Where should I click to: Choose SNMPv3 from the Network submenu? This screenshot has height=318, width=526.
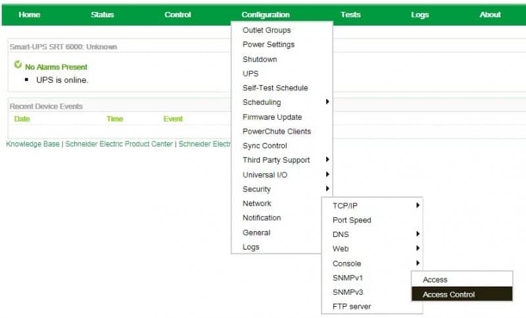pos(348,292)
